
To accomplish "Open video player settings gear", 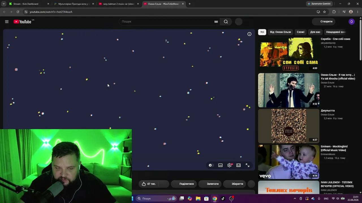I will pyautogui.click(x=229, y=165).
